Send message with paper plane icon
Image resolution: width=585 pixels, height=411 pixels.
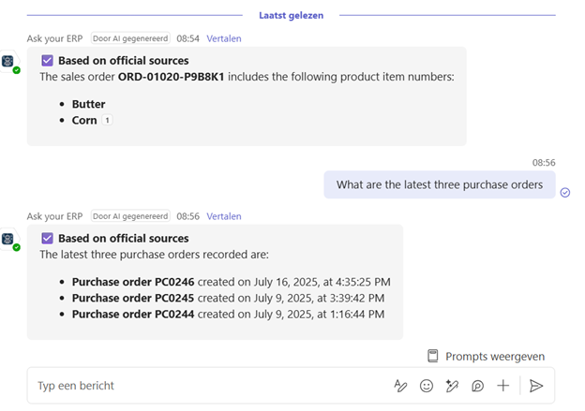click(x=536, y=386)
